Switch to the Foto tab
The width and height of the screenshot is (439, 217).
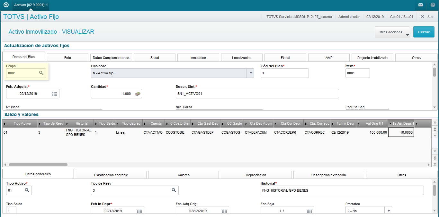click(67, 58)
